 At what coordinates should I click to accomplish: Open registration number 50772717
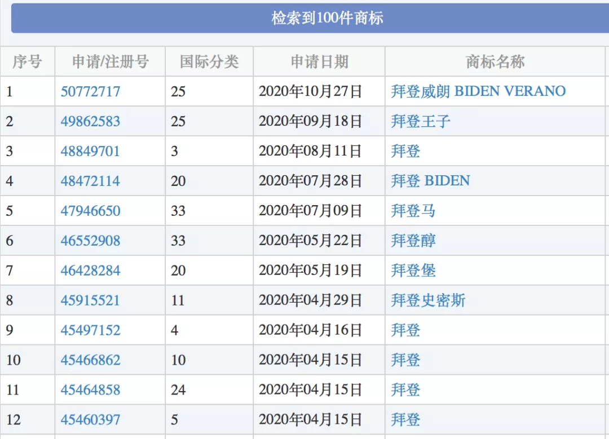pos(90,92)
